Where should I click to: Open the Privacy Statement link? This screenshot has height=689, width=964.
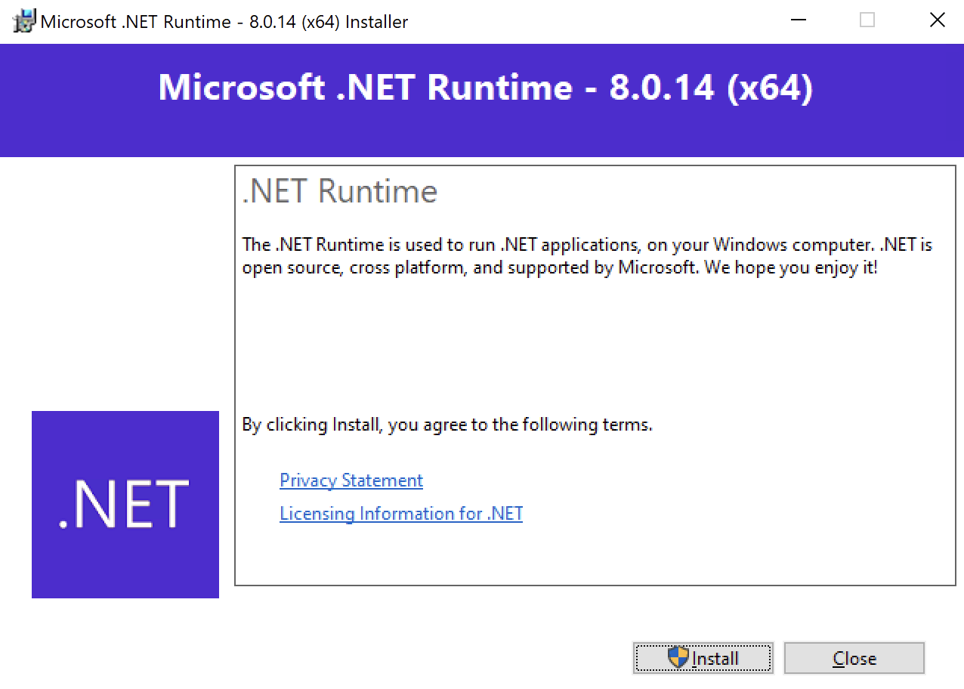(351, 480)
